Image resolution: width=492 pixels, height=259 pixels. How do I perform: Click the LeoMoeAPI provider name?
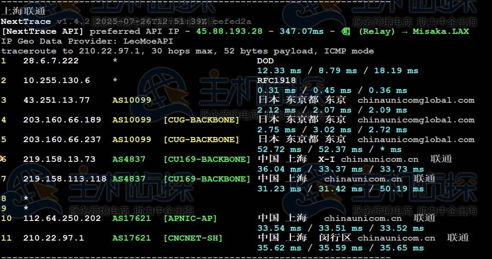click(148, 41)
